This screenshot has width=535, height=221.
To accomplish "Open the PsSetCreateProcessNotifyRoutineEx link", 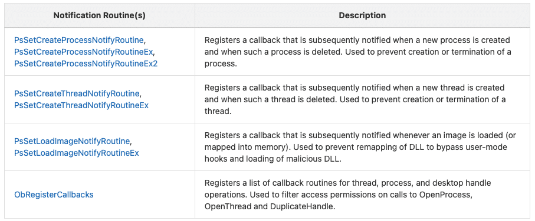I will pyautogui.click(x=84, y=52).
